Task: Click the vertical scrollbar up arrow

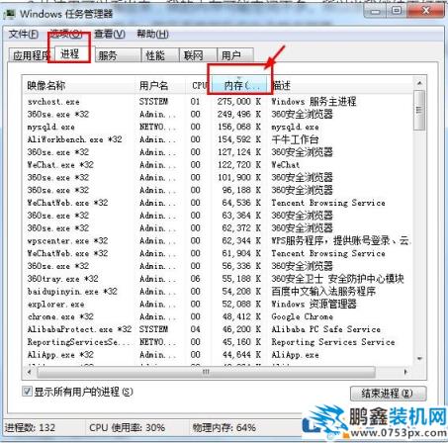Action: point(419,83)
